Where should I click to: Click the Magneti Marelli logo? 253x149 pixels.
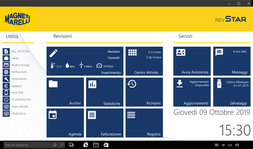coord(17,19)
